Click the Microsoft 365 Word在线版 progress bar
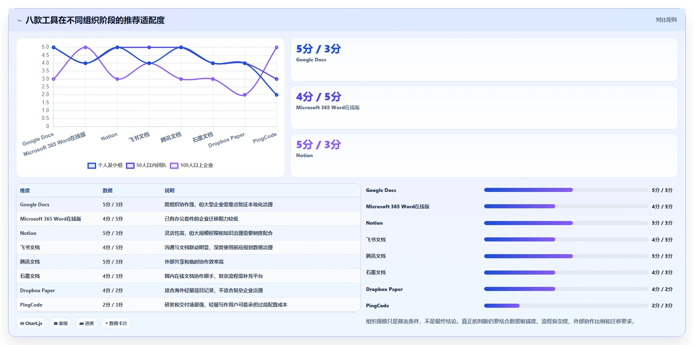This screenshot has height=345, width=694. pos(566,206)
